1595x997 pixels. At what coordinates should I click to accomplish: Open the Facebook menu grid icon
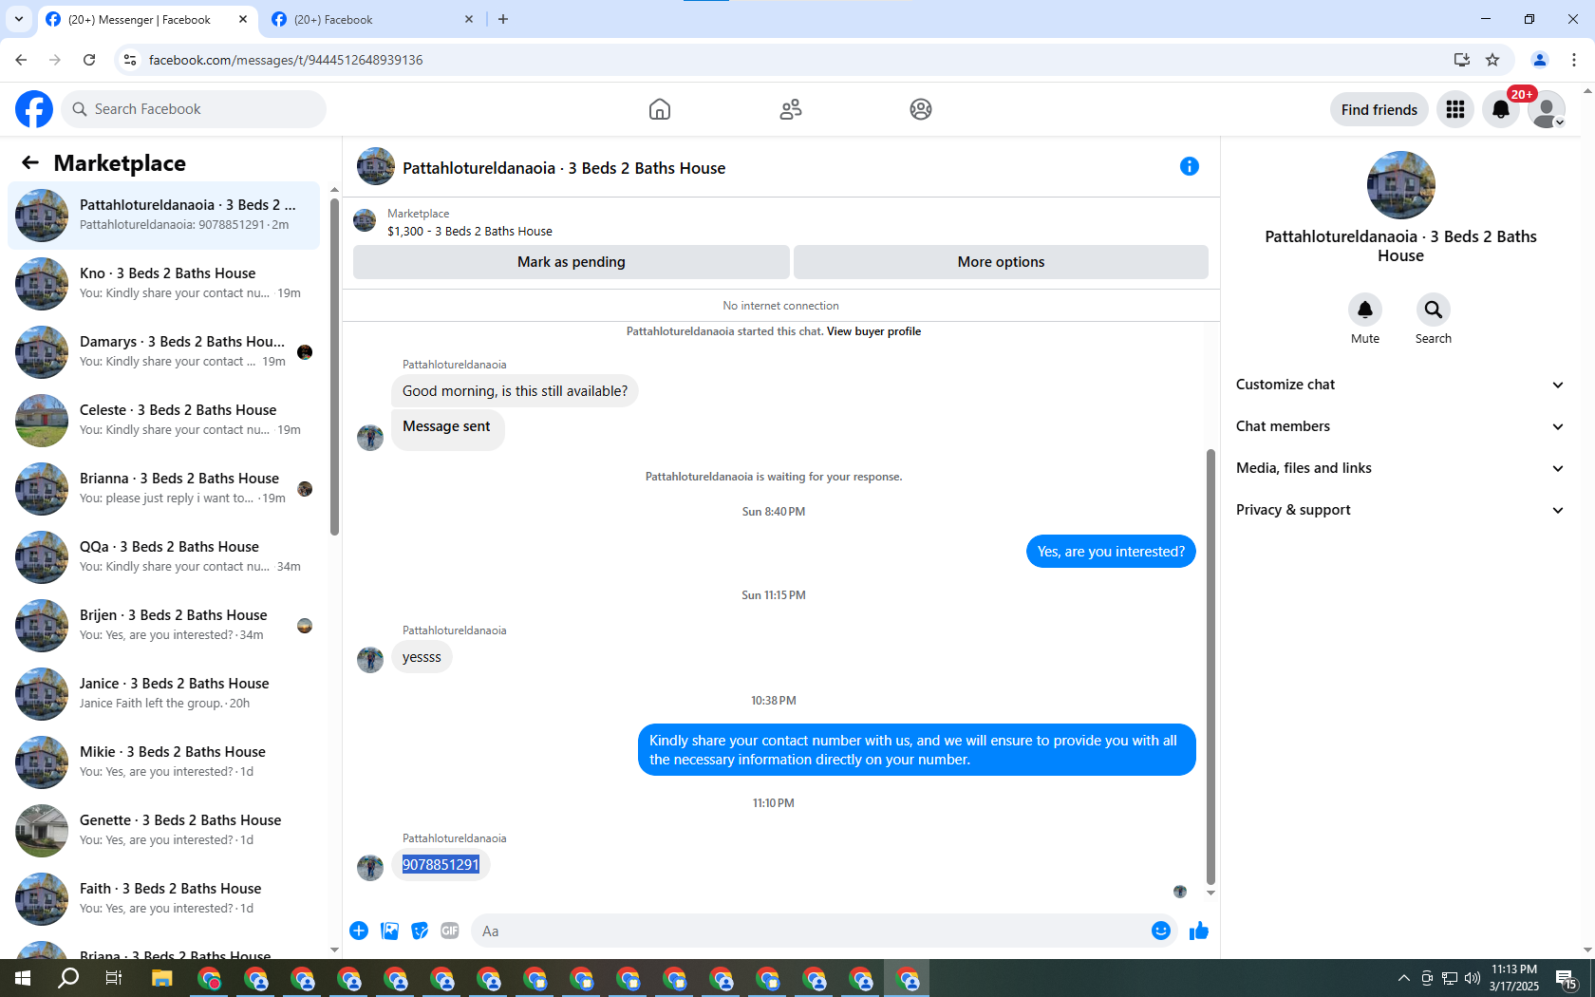click(x=1455, y=110)
